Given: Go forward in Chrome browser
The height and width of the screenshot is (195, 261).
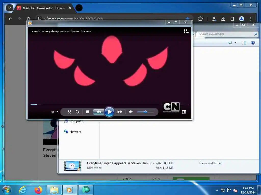Looking at the screenshot, I should tap(19, 19).
